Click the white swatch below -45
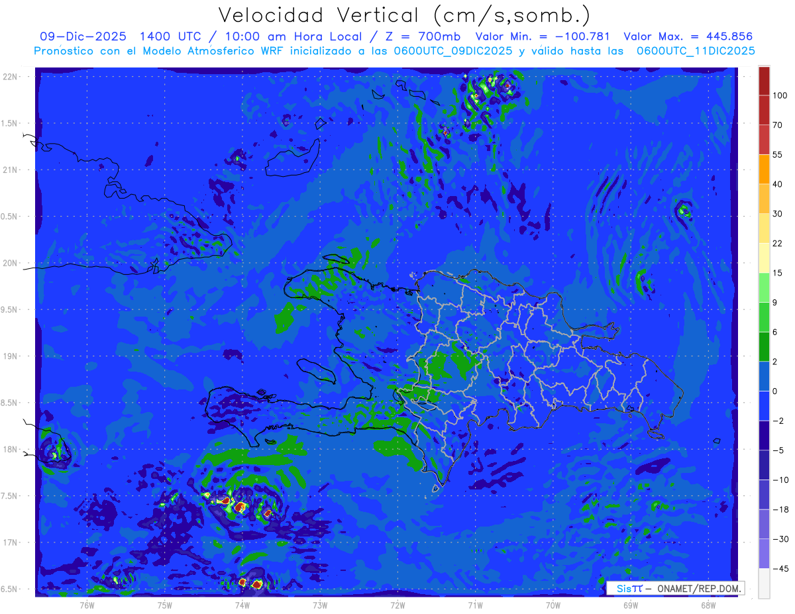This screenshot has height=614, width=795. point(764,583)
